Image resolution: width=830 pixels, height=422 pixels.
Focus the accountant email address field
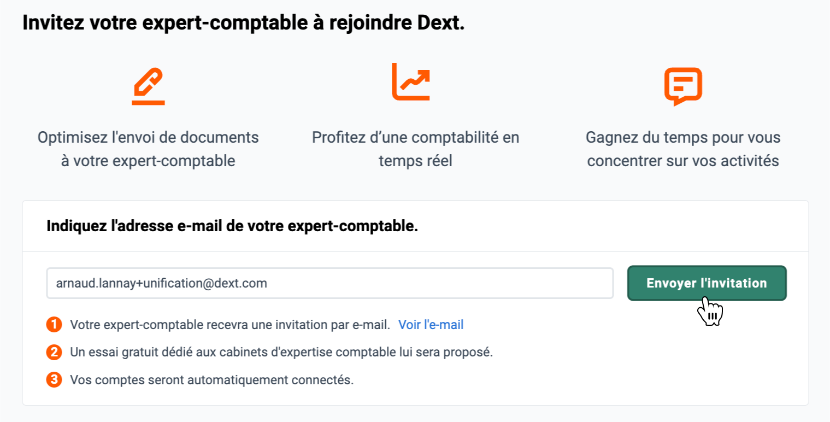(x=330, y=283)
